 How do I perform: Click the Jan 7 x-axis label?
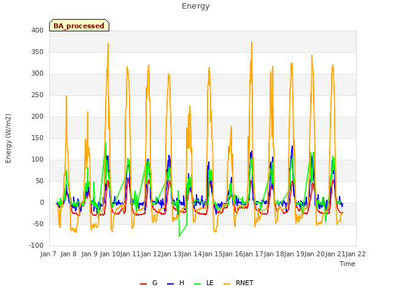pyautogui.click(x=48, y=254)
